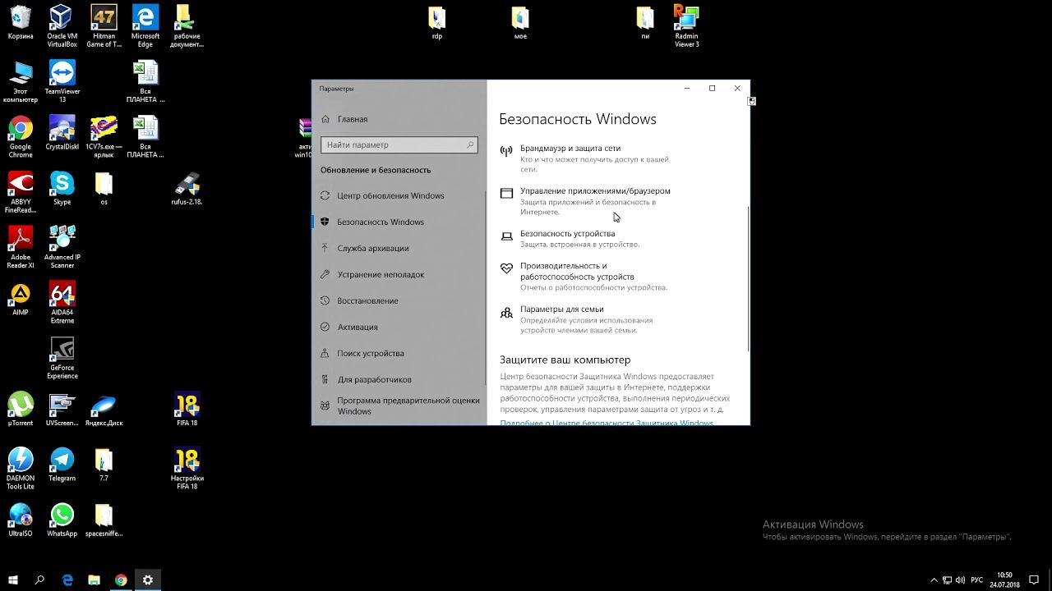Select the rdp folder on desktop

437,23
